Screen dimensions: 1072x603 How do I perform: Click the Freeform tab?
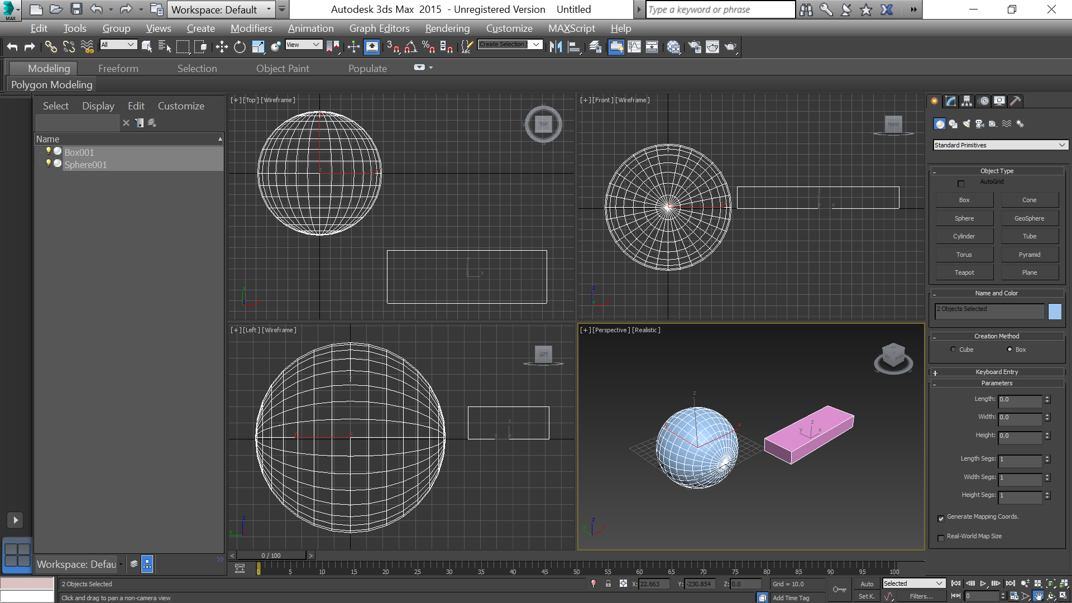tap(118, 68)
